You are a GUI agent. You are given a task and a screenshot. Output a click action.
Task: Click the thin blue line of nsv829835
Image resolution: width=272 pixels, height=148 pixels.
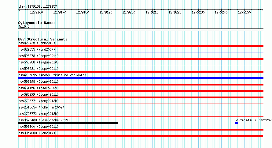[141, 52]
